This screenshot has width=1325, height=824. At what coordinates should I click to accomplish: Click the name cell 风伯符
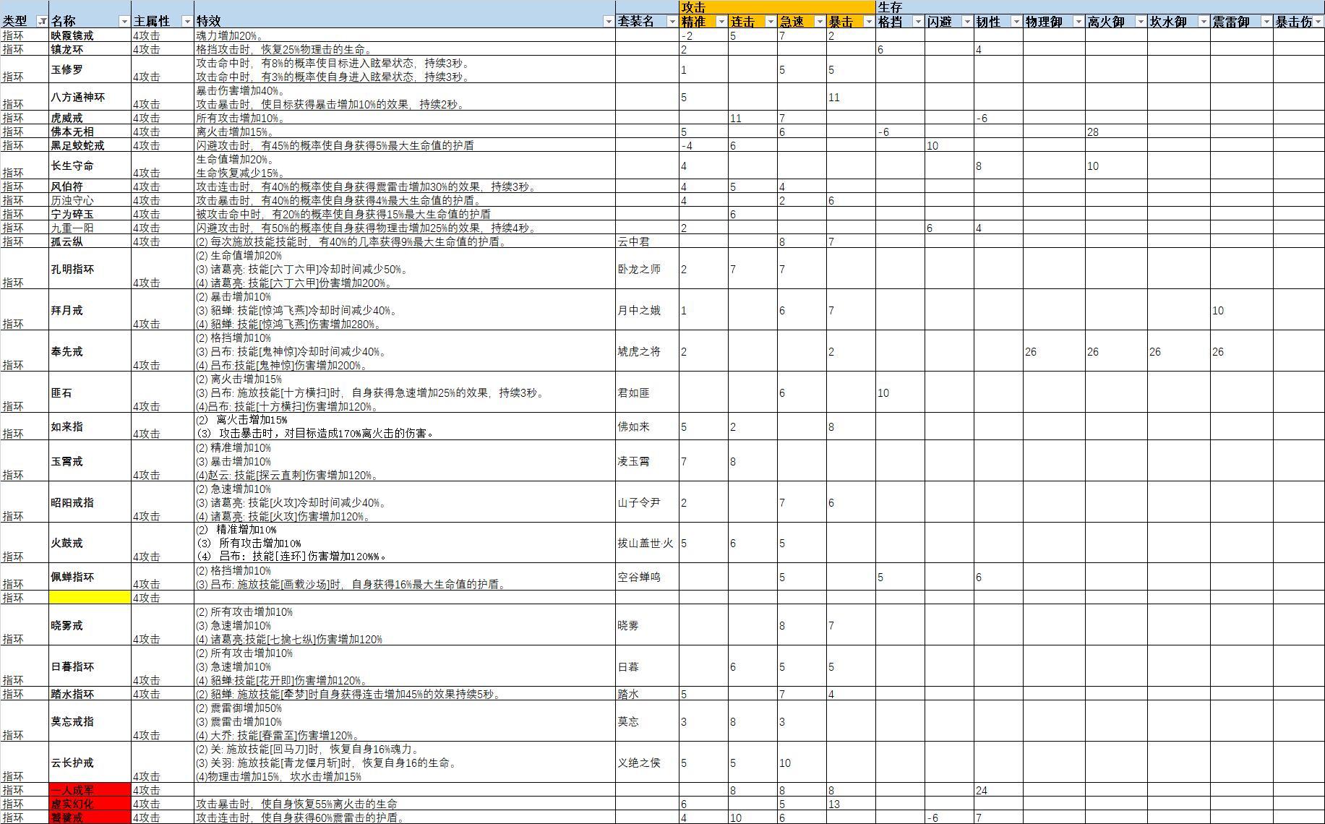click(x=90, y=186)
